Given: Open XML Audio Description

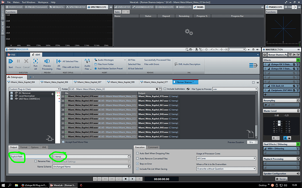Looking at the screenshot, I should (187, 64).
